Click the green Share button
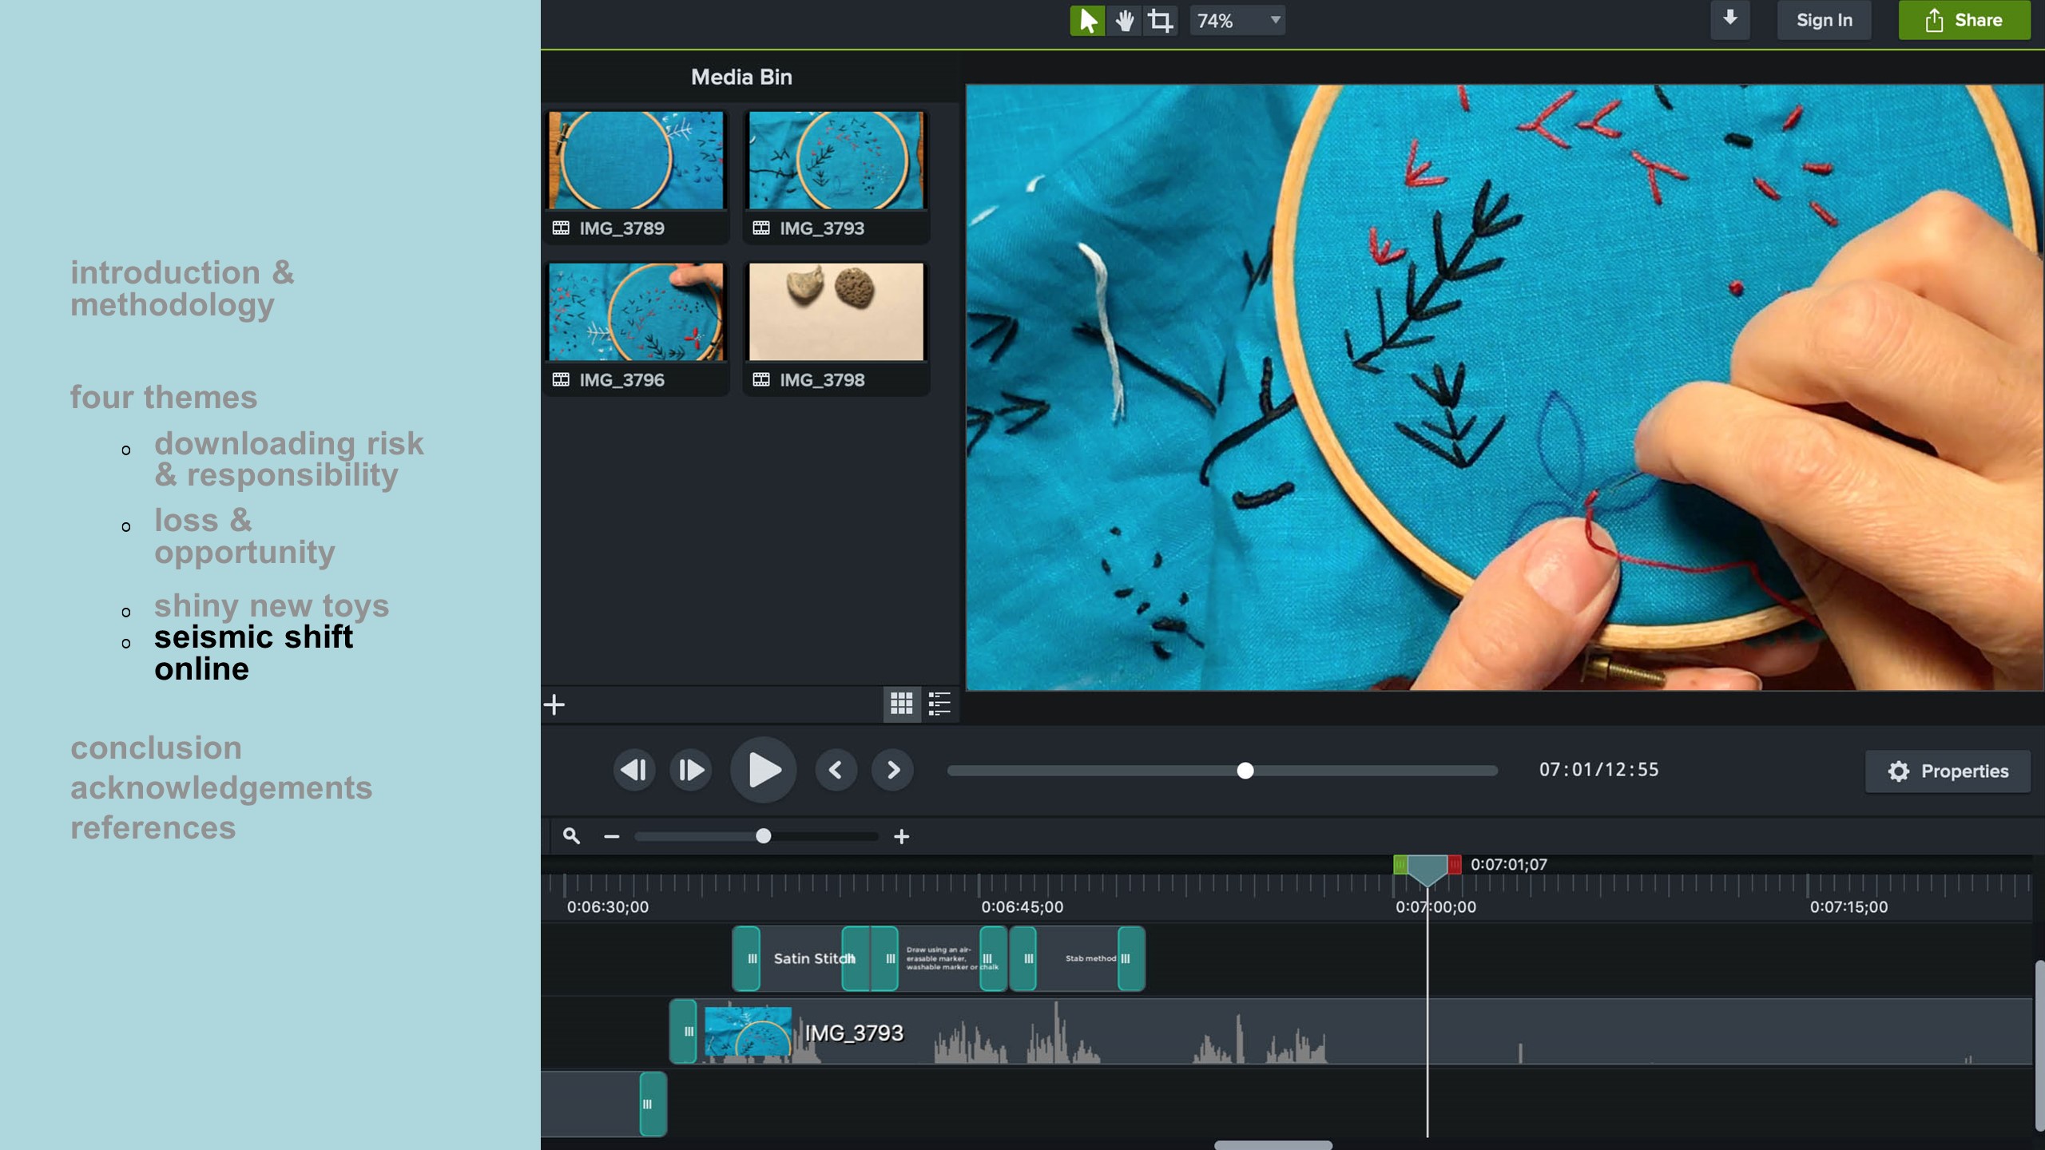This screenshot has width=2045, height=1150. click(1964, 21)
